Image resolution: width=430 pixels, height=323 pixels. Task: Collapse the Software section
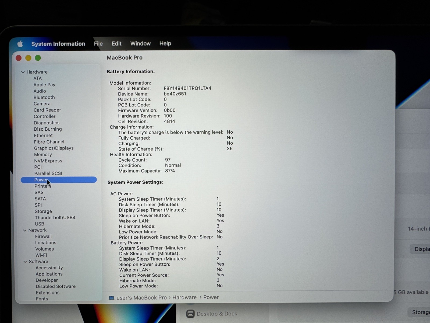tap(25, 262)
